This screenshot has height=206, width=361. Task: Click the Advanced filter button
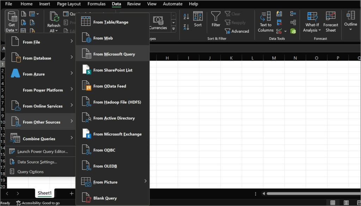click(x=237, y=31)
